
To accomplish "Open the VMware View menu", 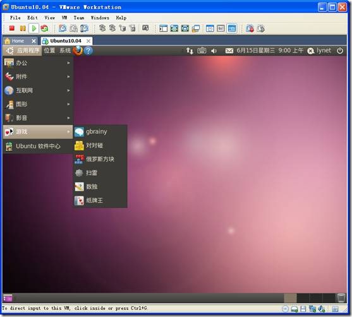I will point(49,18).
